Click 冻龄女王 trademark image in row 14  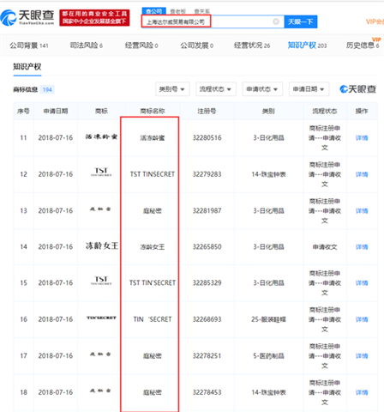[x=102, y=245]
